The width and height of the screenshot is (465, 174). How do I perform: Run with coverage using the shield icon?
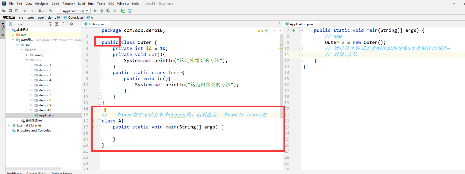[x=108, y=11]
